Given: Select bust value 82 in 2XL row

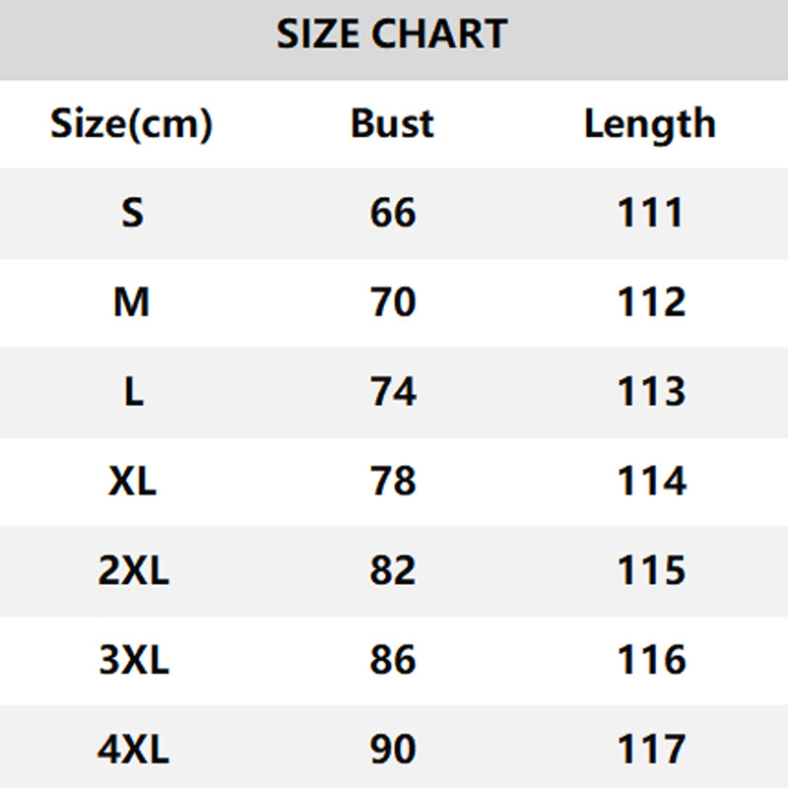Looking at the screenshot, I should (x=393, y=571).
